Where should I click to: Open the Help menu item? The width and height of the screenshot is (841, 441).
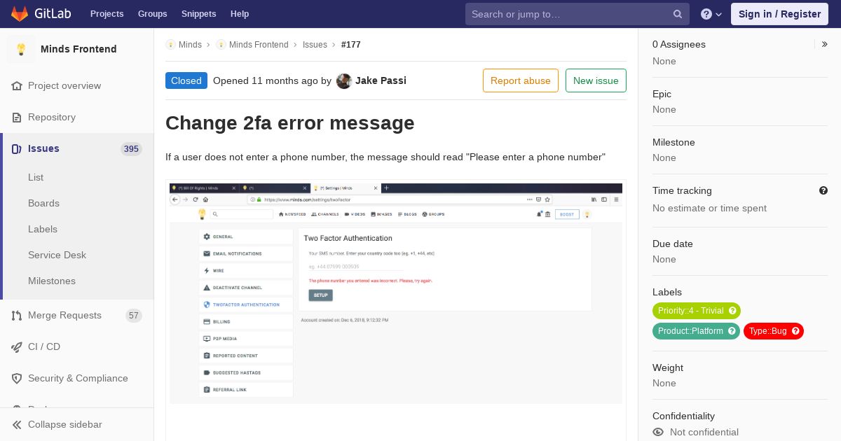[x=240, y=14]
